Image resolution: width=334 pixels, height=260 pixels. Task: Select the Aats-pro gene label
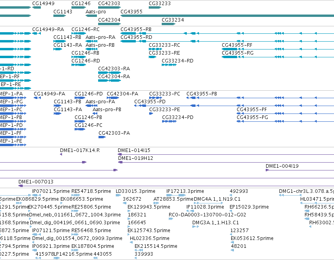point(96,11)
